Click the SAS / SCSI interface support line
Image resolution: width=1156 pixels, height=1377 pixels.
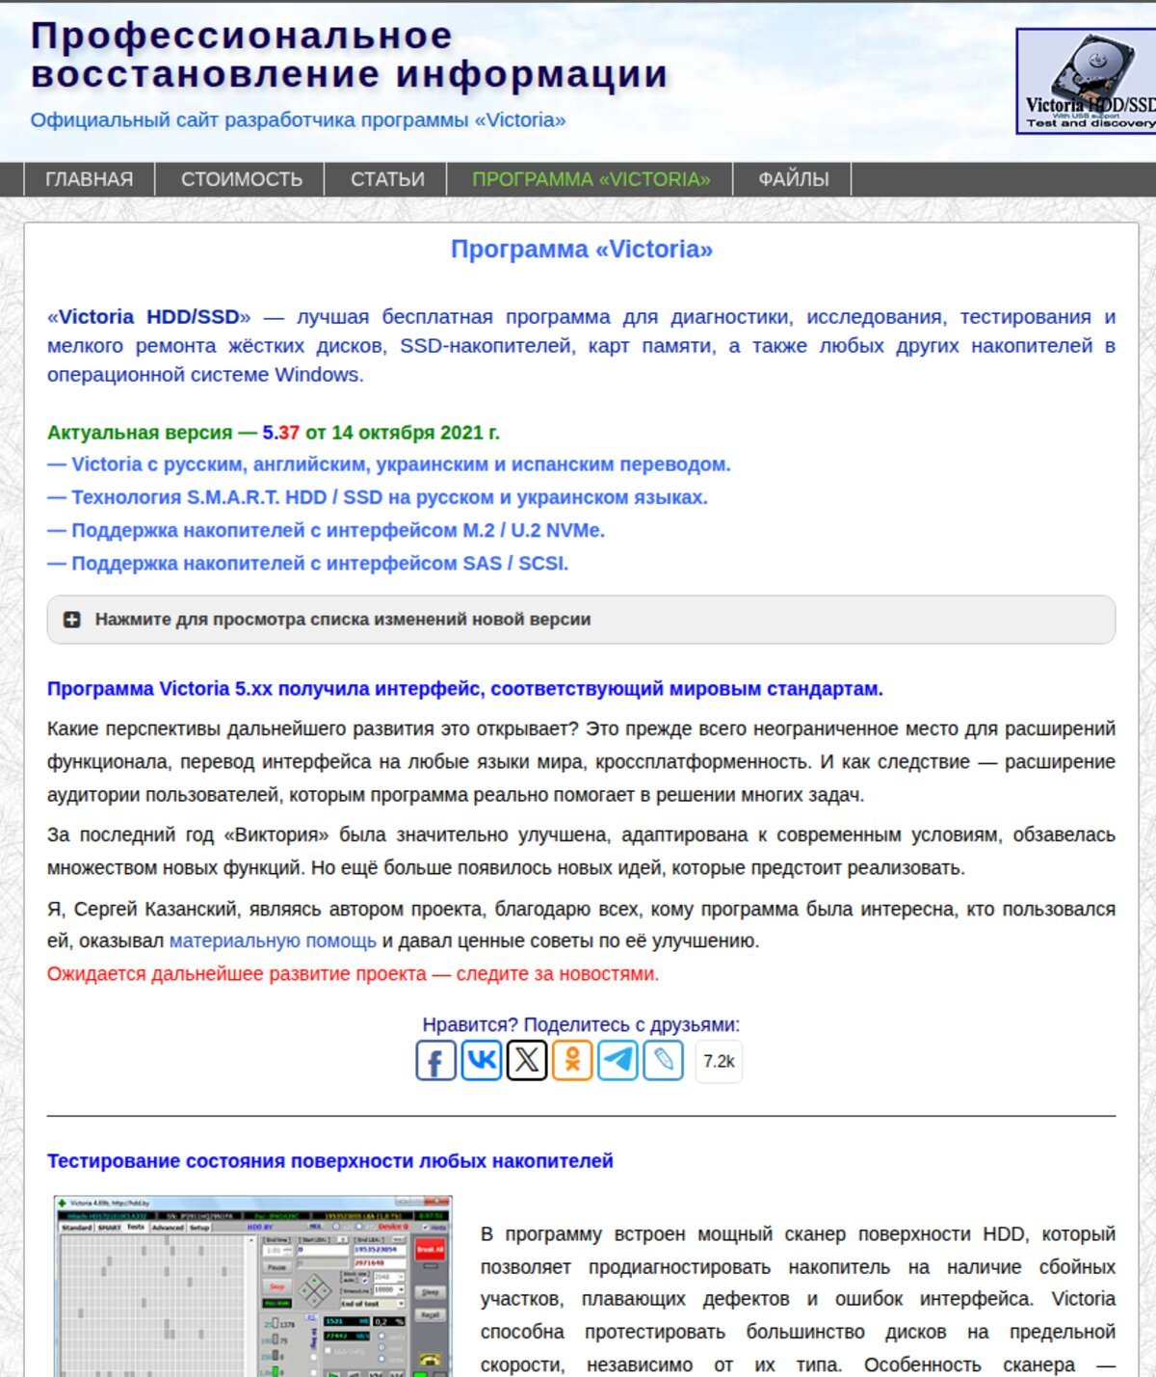pyautogui.click(x=308, y=563)
